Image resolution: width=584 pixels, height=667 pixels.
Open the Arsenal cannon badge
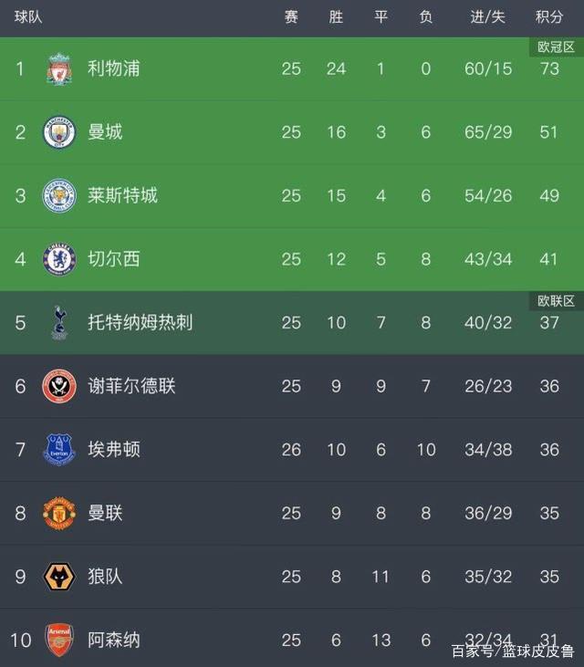coord(59,640)
